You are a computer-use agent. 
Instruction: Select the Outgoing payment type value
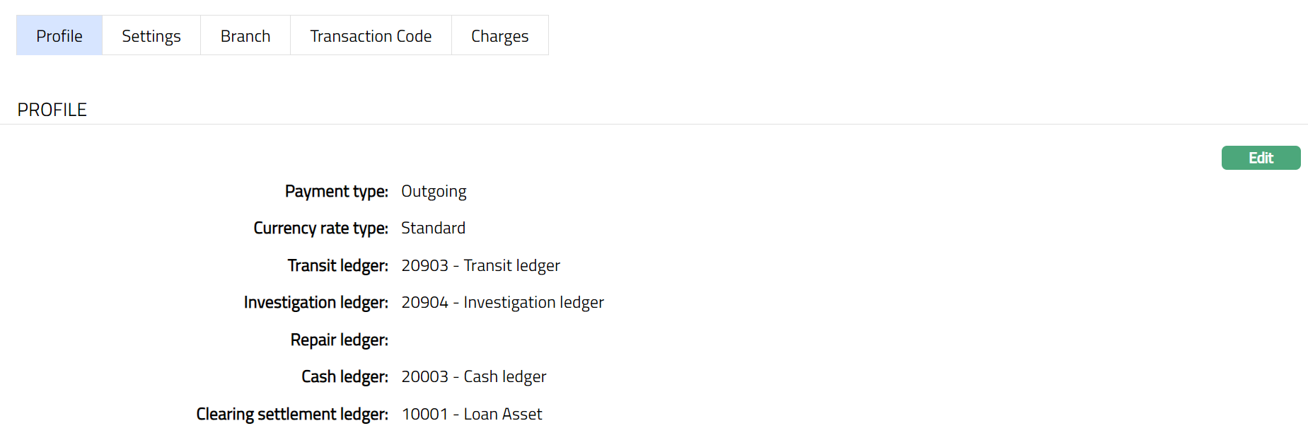(434, 191)
